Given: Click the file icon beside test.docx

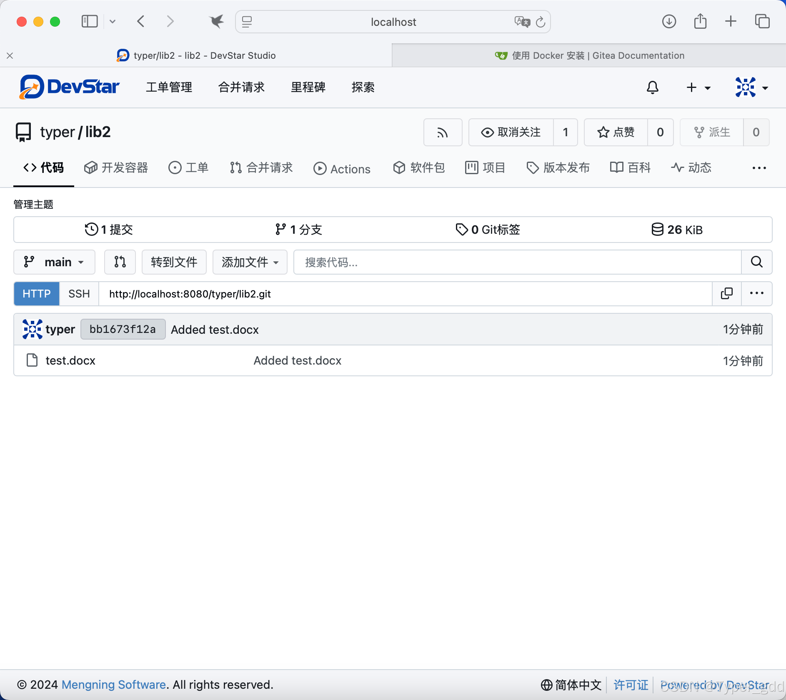Looking at the screenshot, I should (x=32, y=360).
